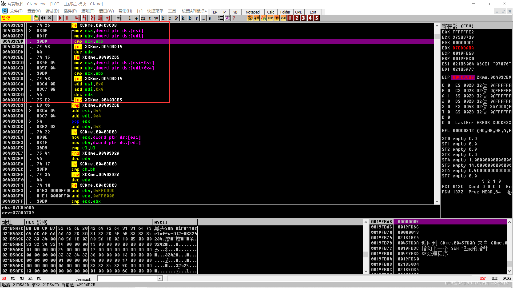
Task: Click disassembly scrollbar down arrow
Action: pyautogui.click(x=437, y=202)
